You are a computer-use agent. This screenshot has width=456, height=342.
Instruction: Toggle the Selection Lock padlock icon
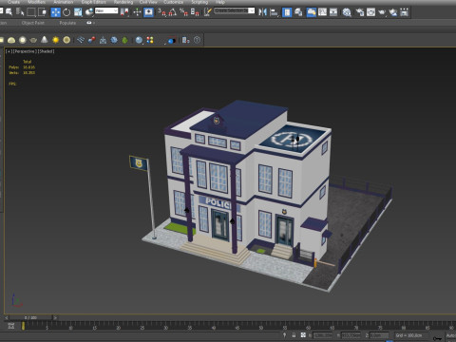294,335
